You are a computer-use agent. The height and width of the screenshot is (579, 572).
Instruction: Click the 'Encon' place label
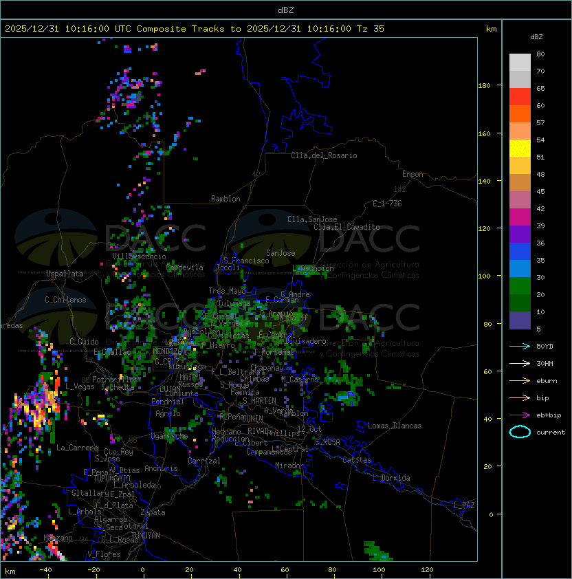click(x=412, y=174)
